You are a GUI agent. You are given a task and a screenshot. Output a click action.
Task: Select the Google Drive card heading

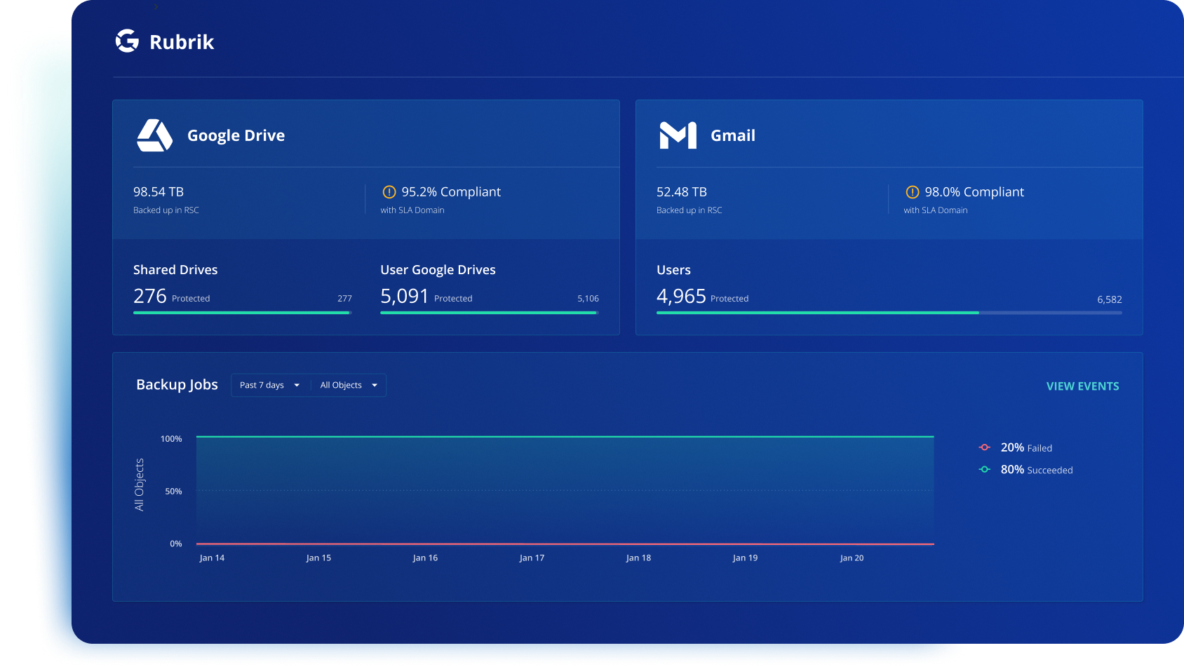pyautogui.click(x=236, y=135)
